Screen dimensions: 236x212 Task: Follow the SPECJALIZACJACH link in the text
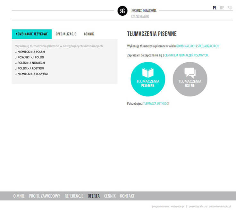click(208, 46)
